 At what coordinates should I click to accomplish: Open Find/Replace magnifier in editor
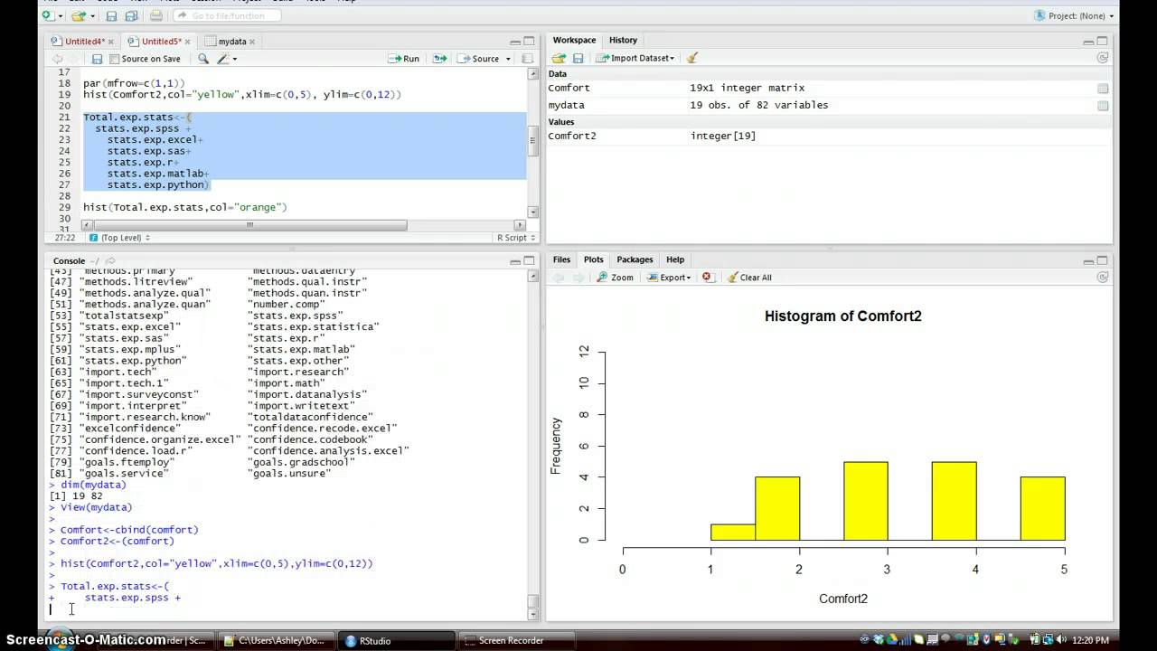pos(203,59)
